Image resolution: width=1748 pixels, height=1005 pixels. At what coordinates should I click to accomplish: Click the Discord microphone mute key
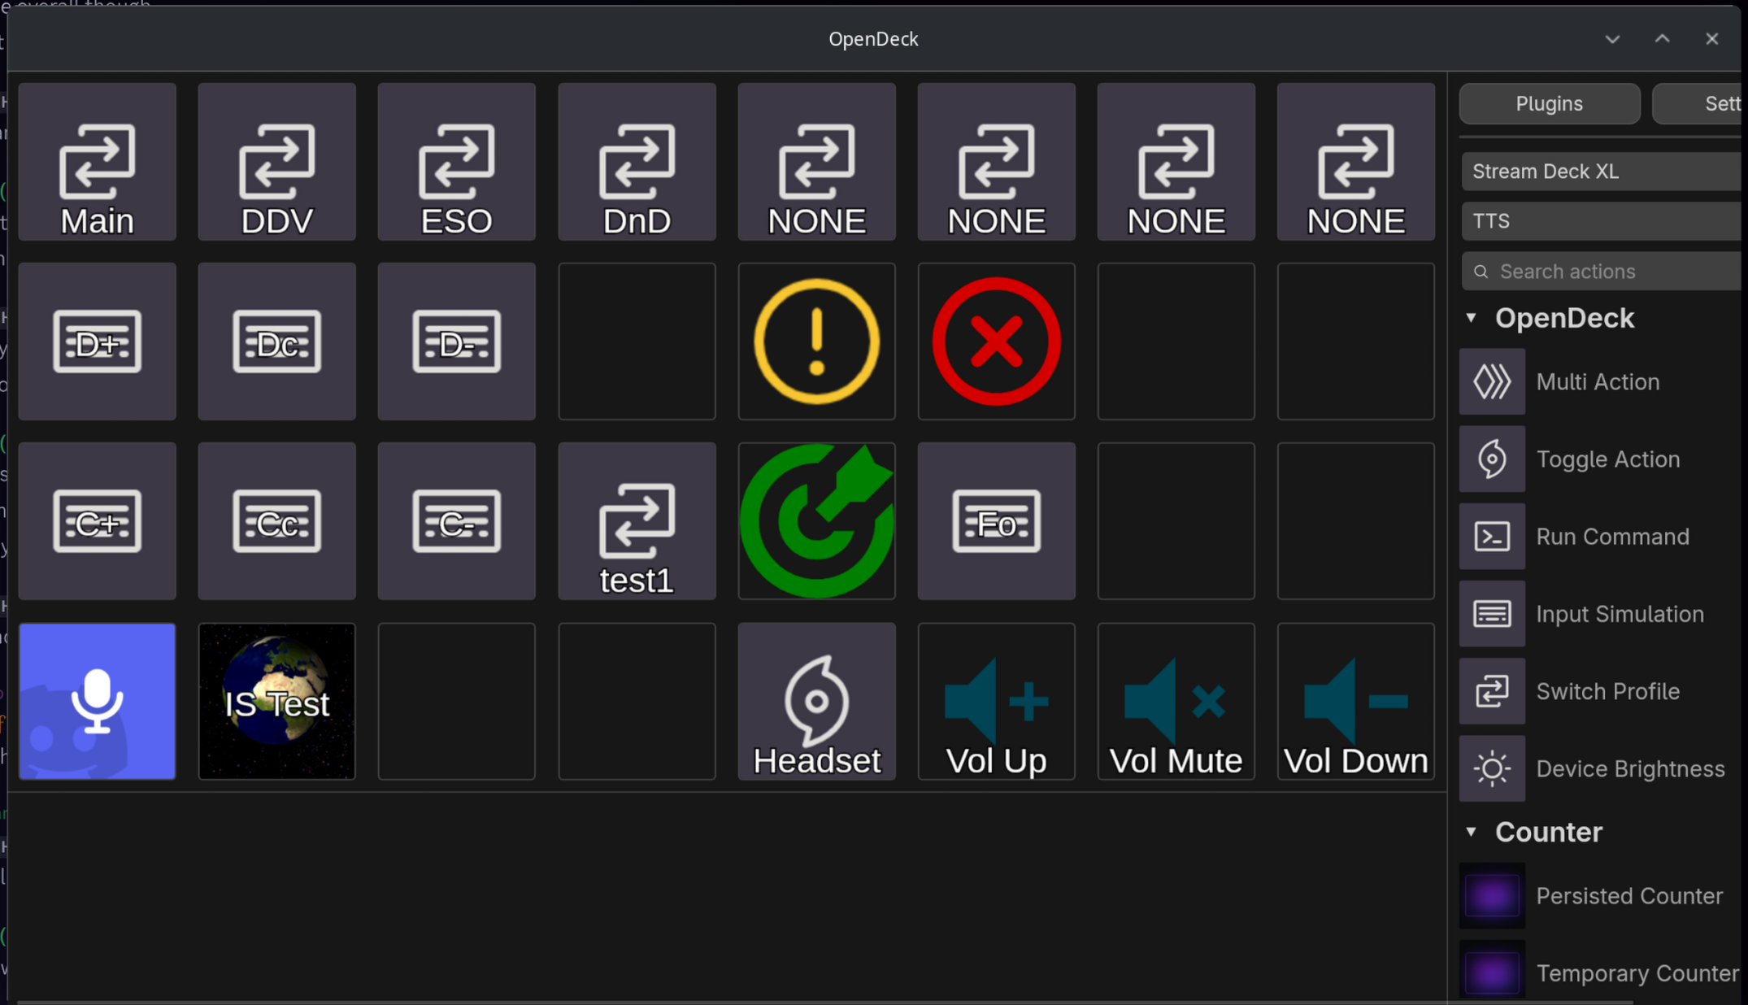[97, 701]
